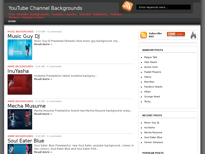The height and width of the screenshot is (154, 205).
Task: Click 0 comments on InuYasha post
Action: (x=54, y=66)
